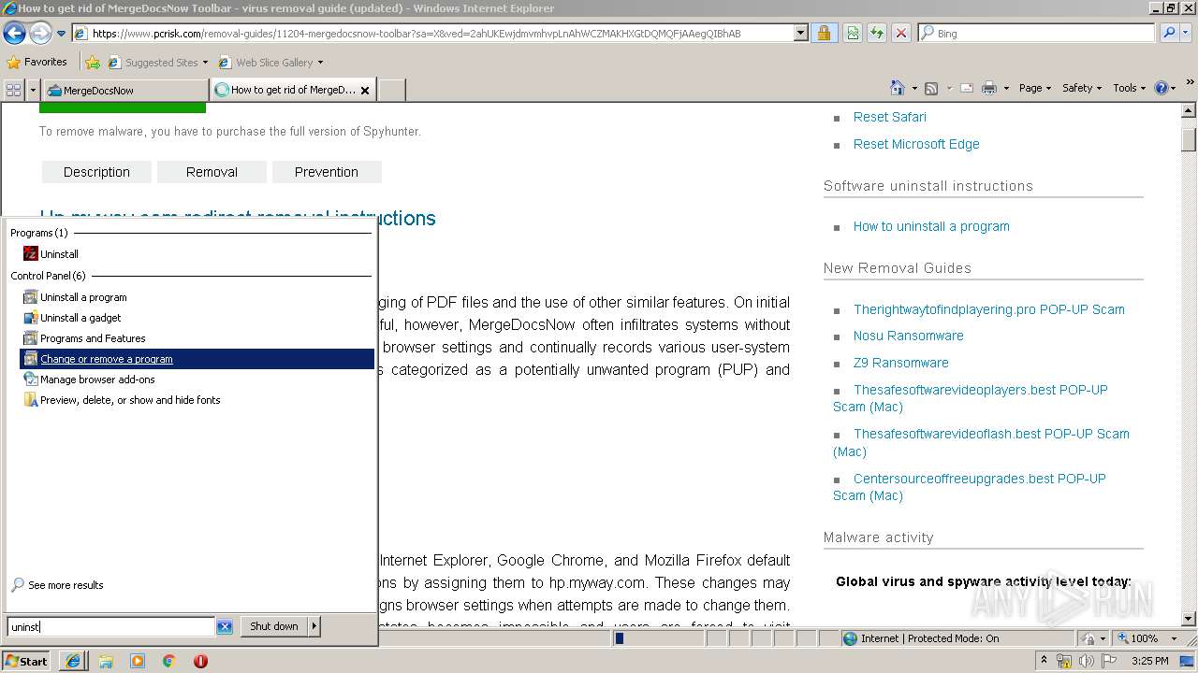Image resolution: width=1198 pixels, height=673 pixels.
Task: Select the Prevention tab button
Action: point(327,172)
